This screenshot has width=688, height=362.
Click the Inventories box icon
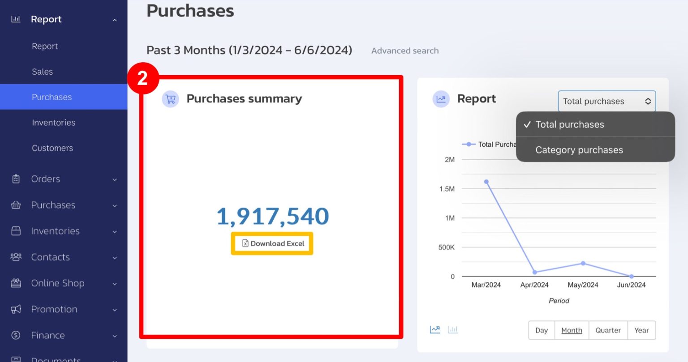coord(16,231)
